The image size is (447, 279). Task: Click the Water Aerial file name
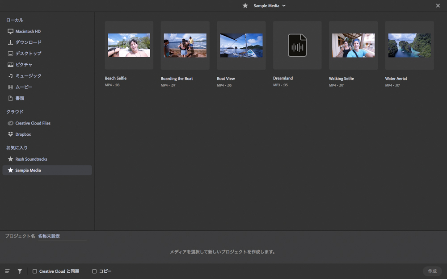pos(396,79)
